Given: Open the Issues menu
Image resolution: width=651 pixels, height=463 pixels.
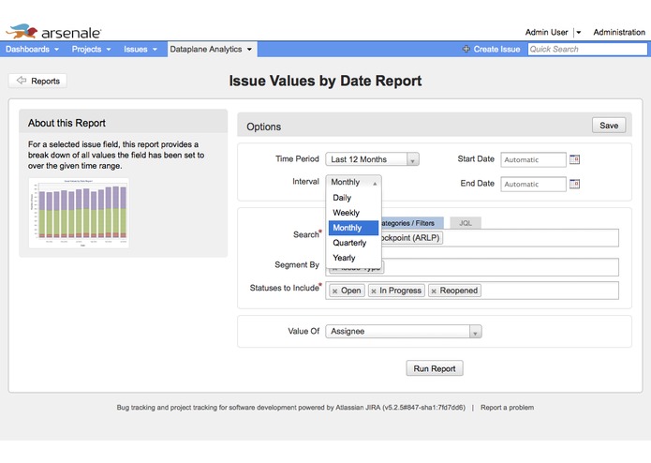Looking at the screenshot, I should click(x=141, y=49).
